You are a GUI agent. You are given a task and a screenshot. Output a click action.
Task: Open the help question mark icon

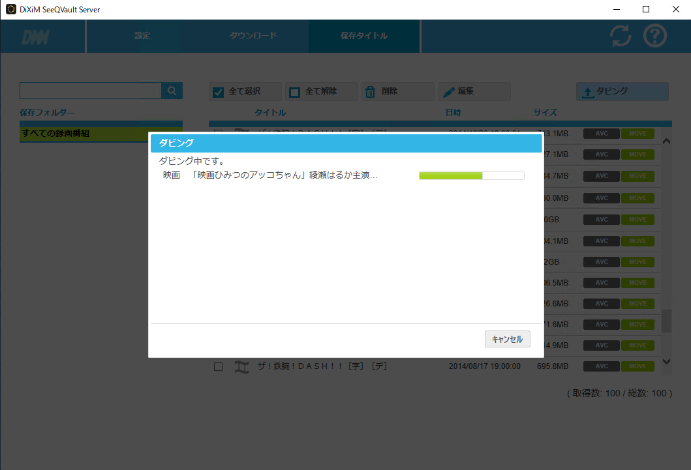tap(655, 36)
